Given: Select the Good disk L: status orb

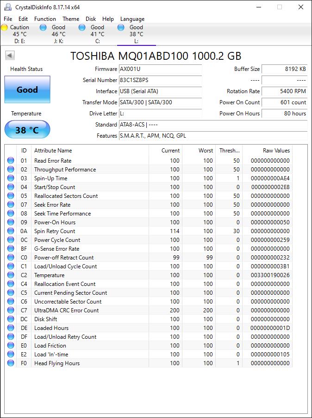Looking at the screenshot, I should [121, 27].
